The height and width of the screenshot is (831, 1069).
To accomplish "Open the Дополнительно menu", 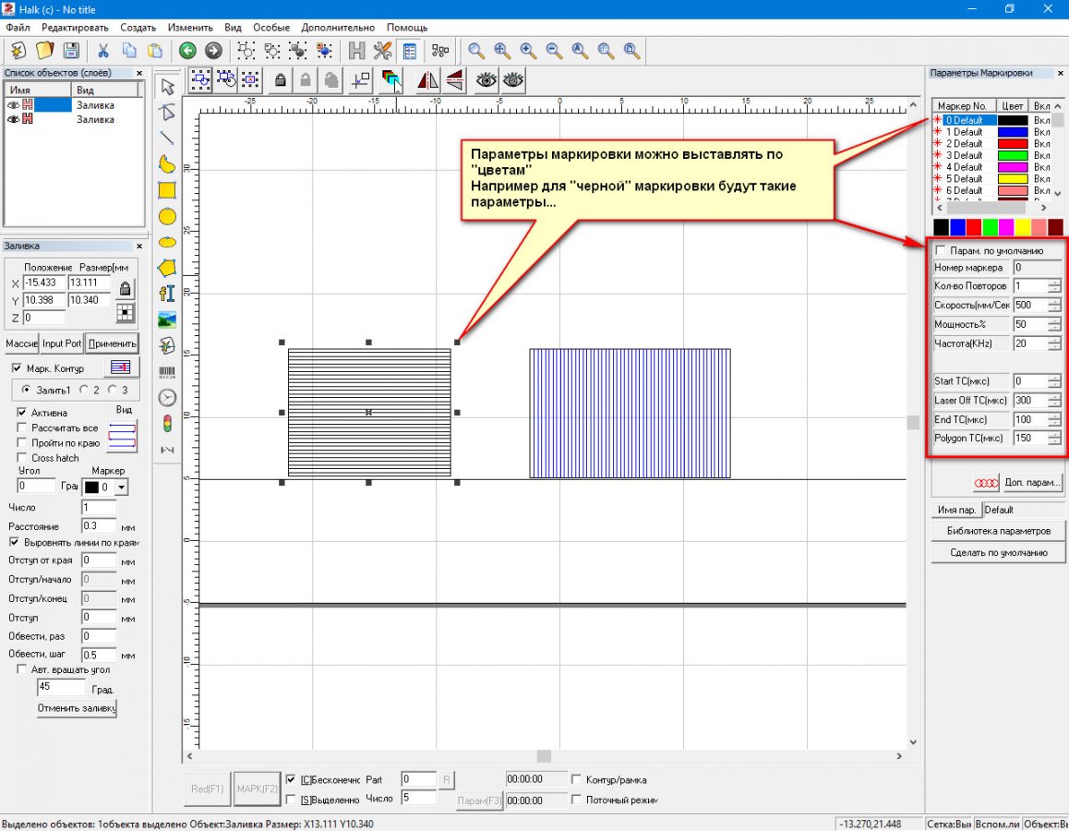I will tap(338, 28).
